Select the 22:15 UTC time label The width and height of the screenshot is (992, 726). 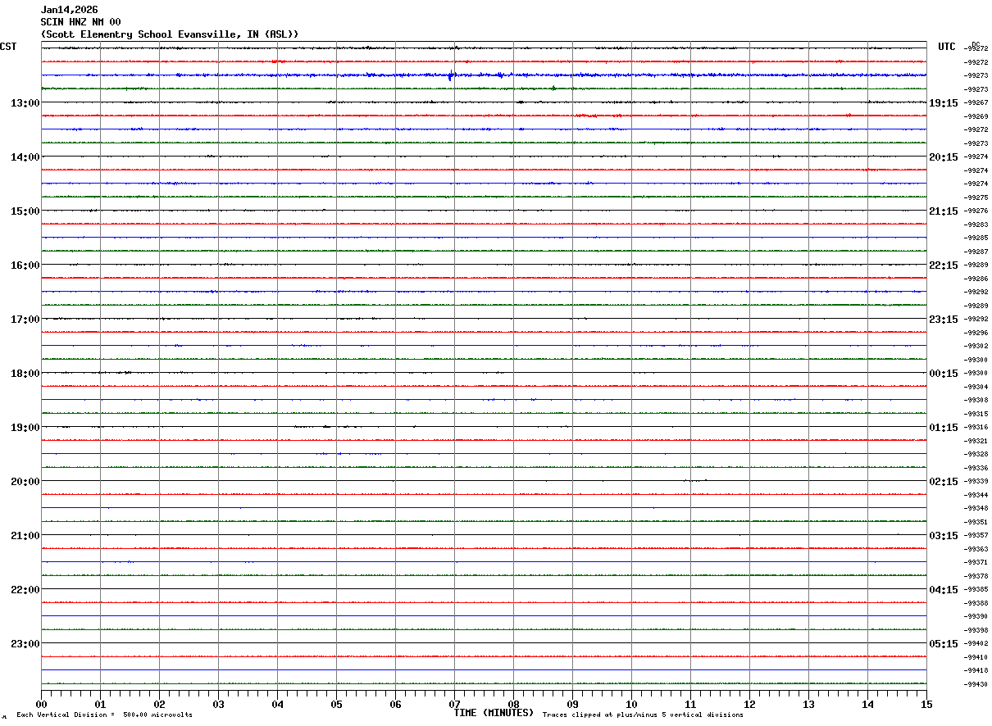pos(943,265)
